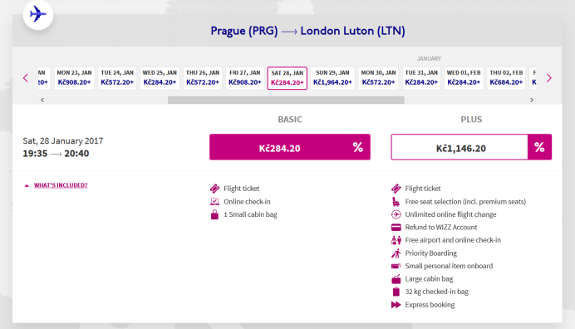Click the Online check-in laptop icon
Viewport: 575px width, 329px height.
pos(214,201)
